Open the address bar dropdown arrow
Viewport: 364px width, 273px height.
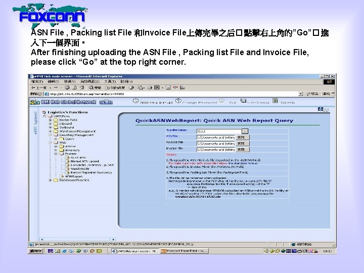301,94
